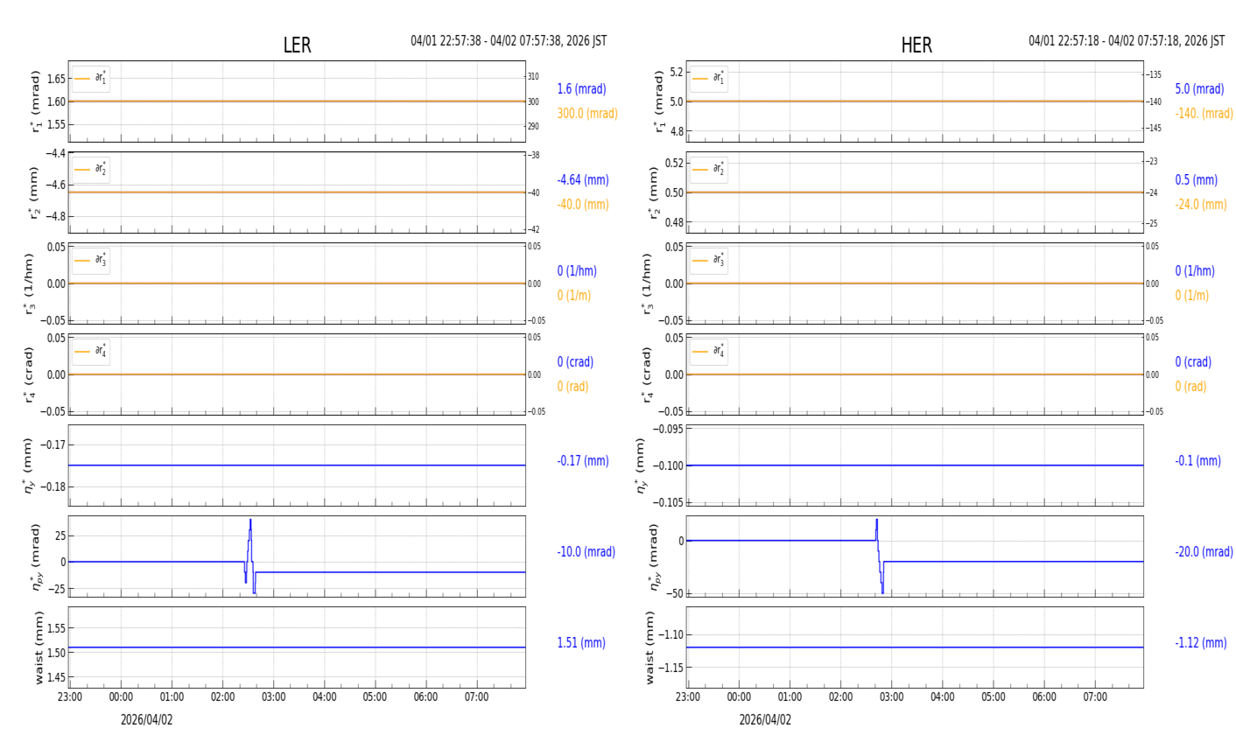The height and width of the screenshot is (756, 1236).
Task: Click the LER r2* (mm) axis label
Action: click(33, 192)
